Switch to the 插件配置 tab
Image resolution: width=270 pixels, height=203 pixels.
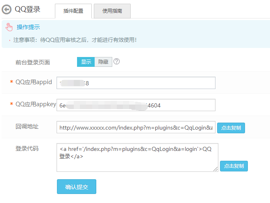[x=73, y=11]
